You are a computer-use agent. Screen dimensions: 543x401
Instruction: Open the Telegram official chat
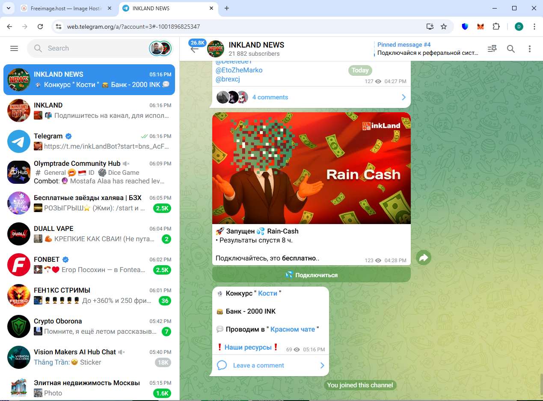tap(89, 141)
